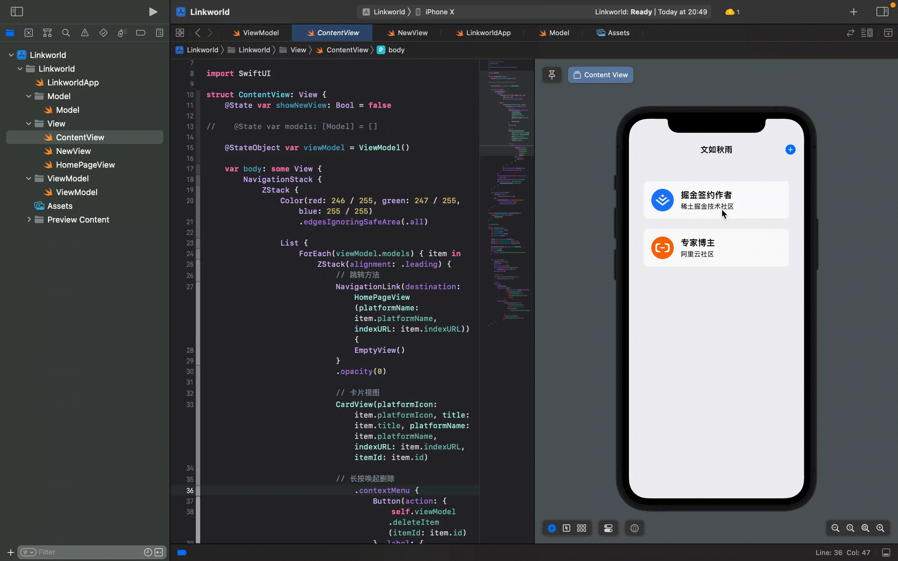Collapse the Model folder
Screen dimensions: 898x561
(29, 97)
